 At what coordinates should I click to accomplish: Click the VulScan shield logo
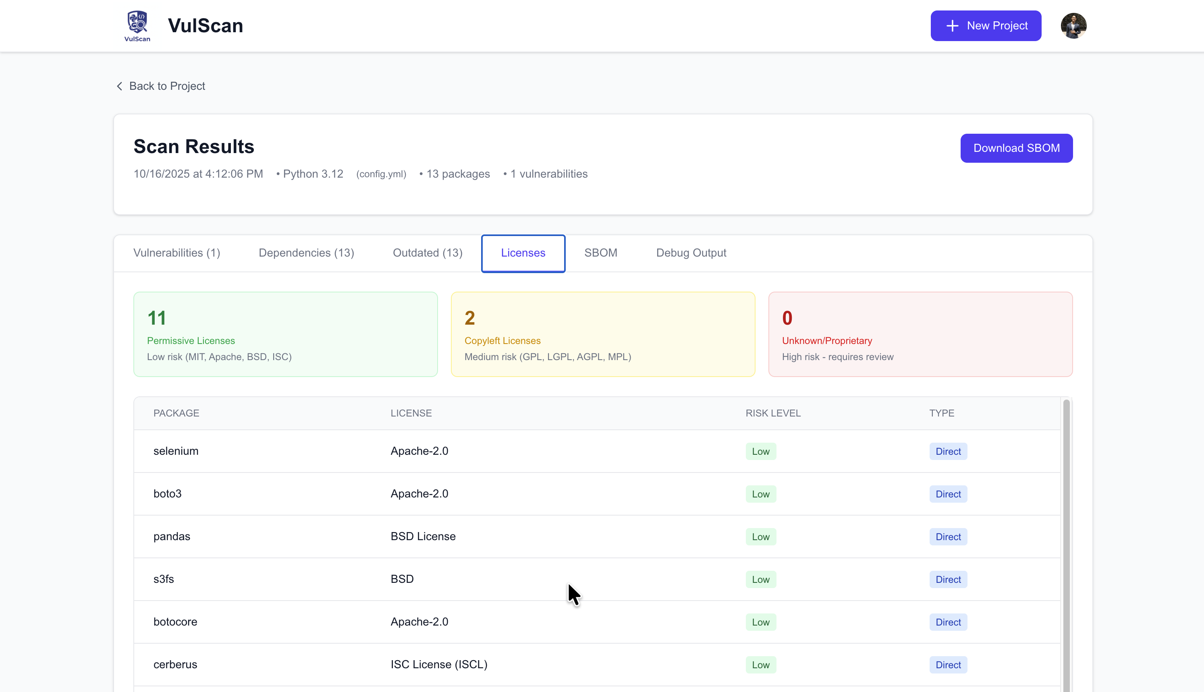(x=137, y=26)
